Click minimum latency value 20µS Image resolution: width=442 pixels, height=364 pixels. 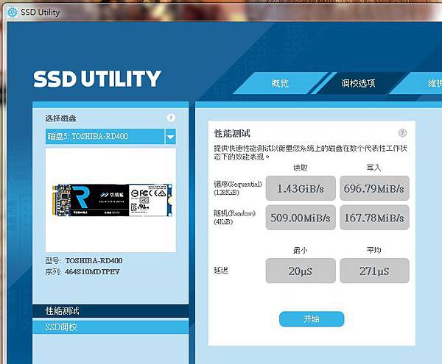301,271
